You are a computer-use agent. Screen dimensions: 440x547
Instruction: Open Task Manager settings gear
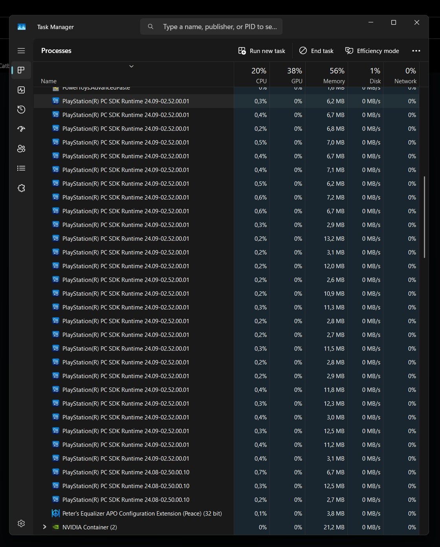point(21,523)
